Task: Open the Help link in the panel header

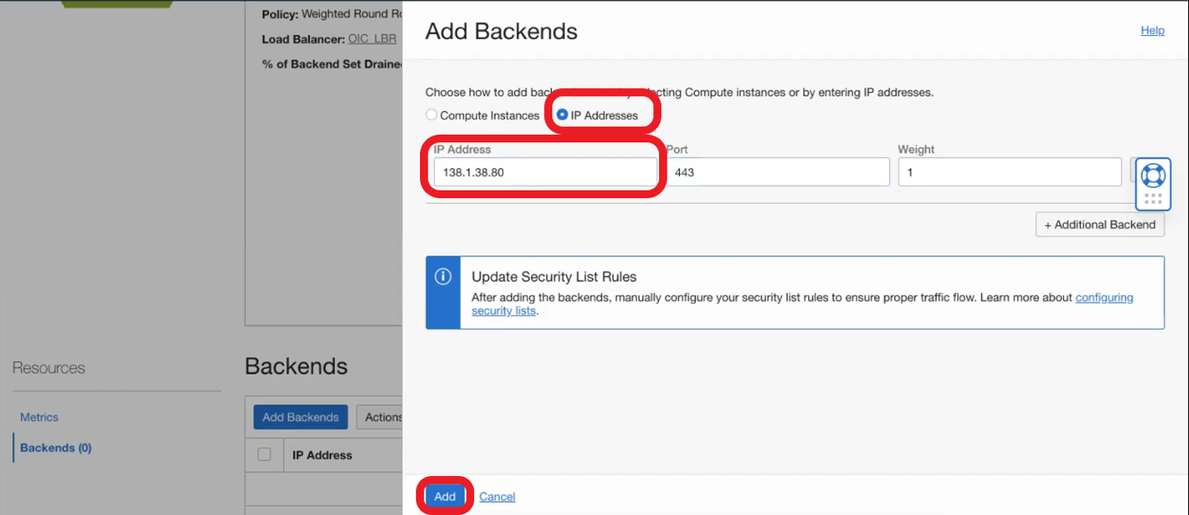Action: (1152, 31)
